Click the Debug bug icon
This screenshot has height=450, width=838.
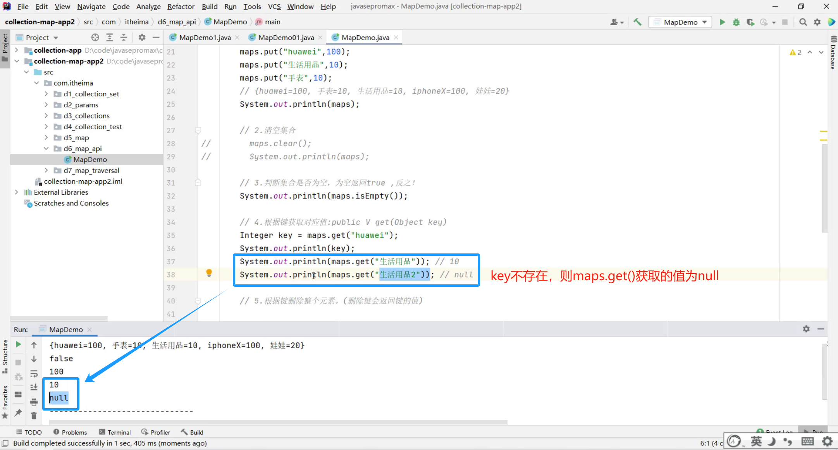(736, 22)
